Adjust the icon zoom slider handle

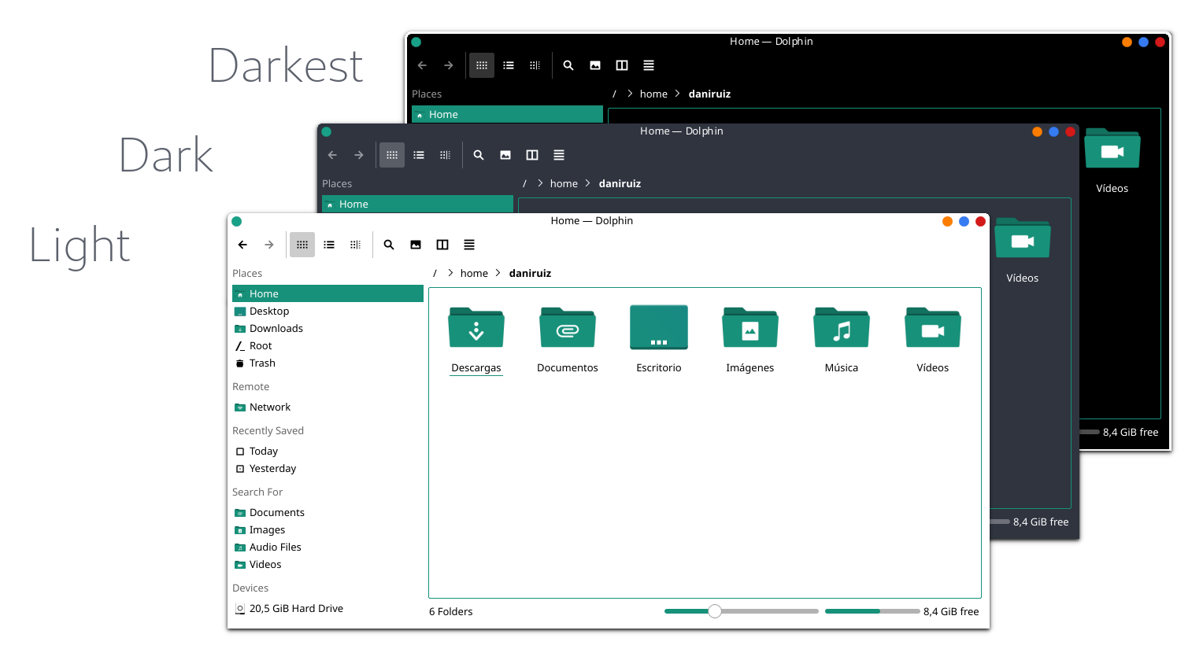715,611
